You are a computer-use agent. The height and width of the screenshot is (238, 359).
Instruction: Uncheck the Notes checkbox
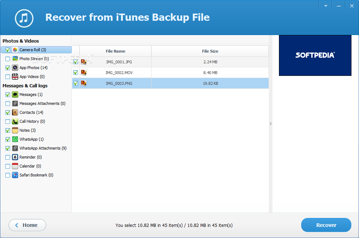pos(8,130)
